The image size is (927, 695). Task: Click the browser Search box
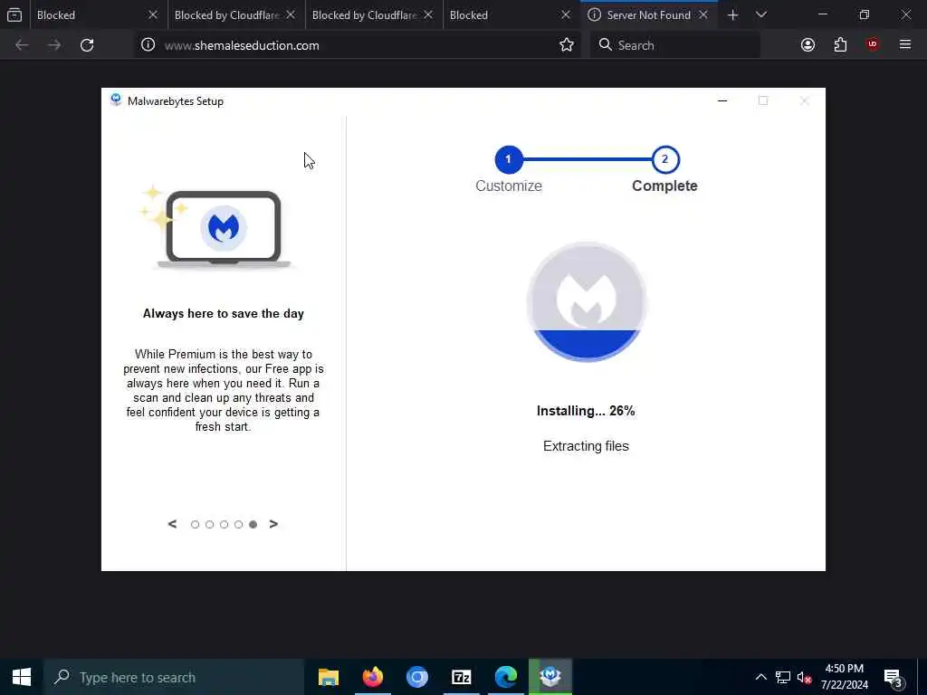tap(674, 45)
